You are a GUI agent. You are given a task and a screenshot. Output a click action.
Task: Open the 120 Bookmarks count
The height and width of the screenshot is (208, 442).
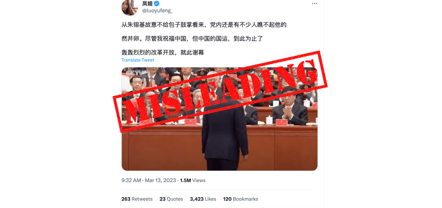coord(240,199)
